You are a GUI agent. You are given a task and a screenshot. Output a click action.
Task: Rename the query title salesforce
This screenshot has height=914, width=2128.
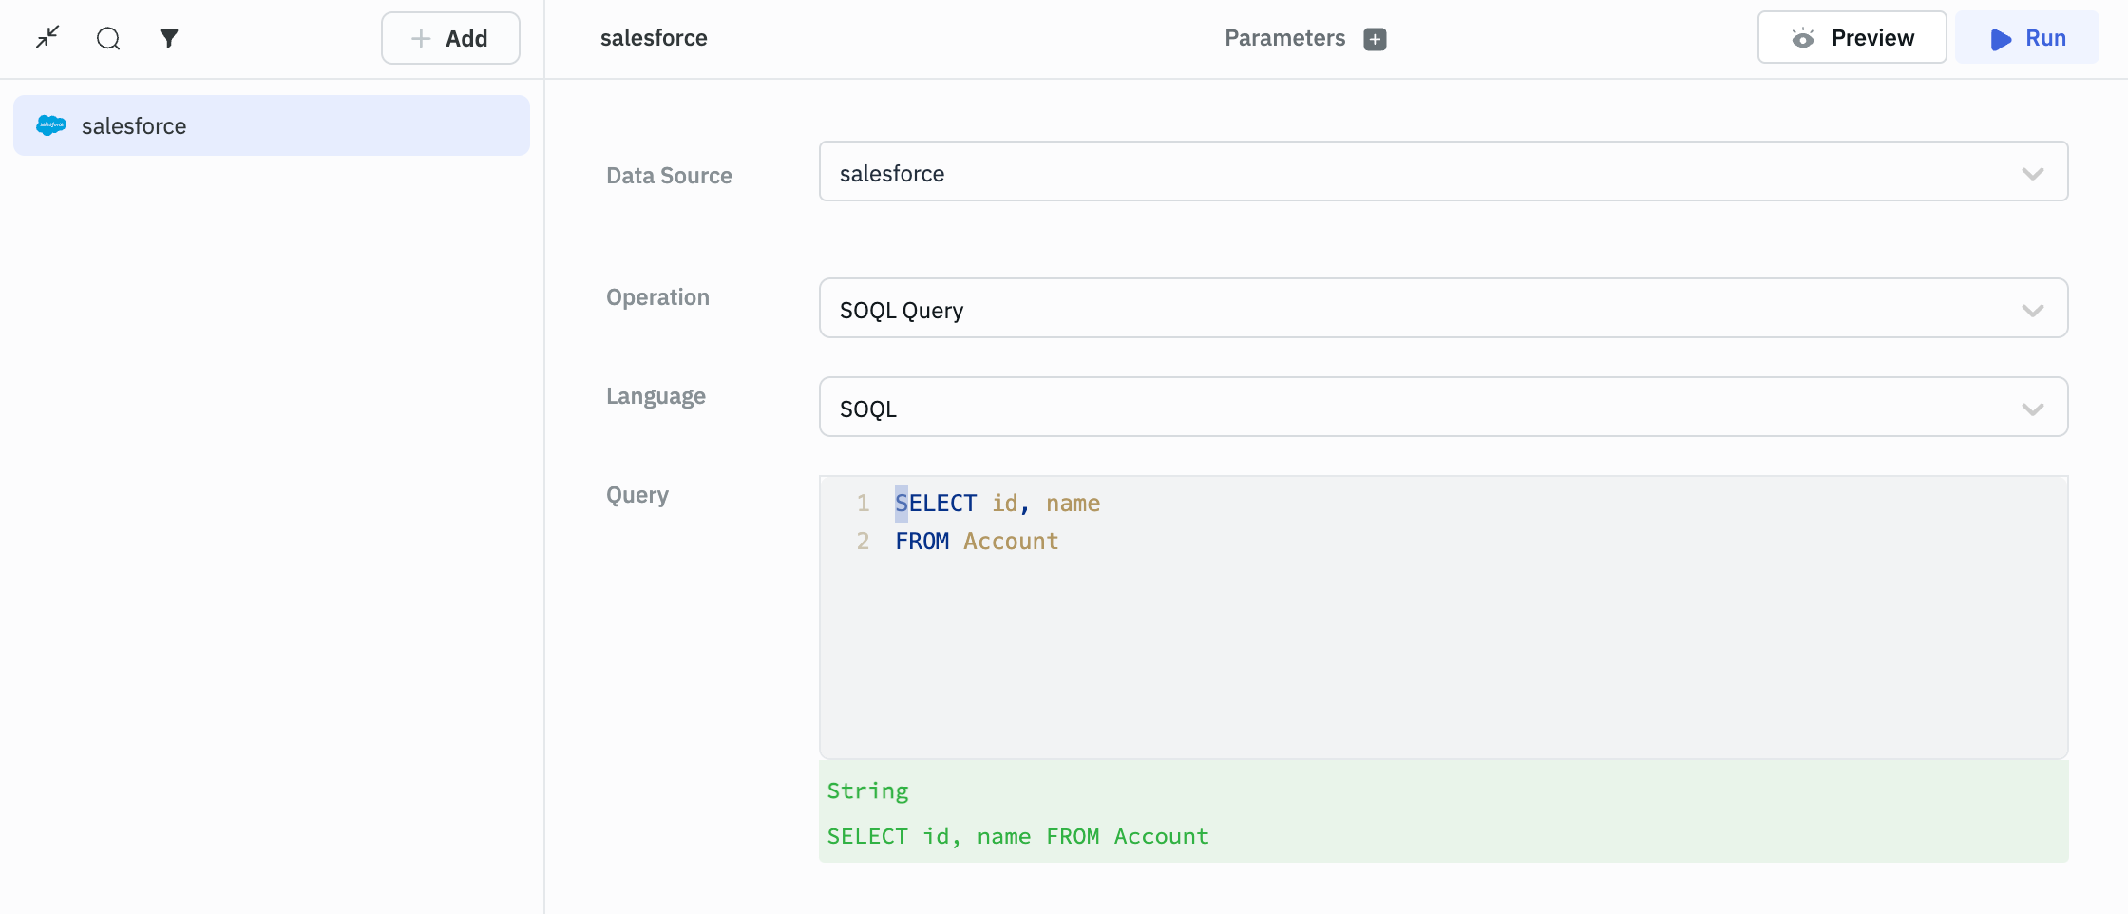coord(654,38)
